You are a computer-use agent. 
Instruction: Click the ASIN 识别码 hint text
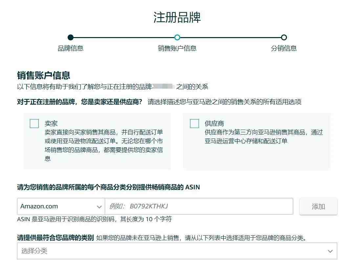[x=94, y=219]
